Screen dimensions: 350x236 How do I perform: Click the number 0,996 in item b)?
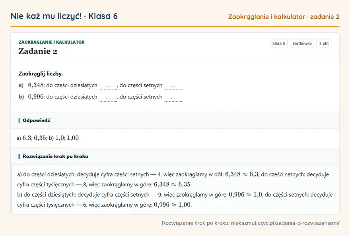coord(36,97)
